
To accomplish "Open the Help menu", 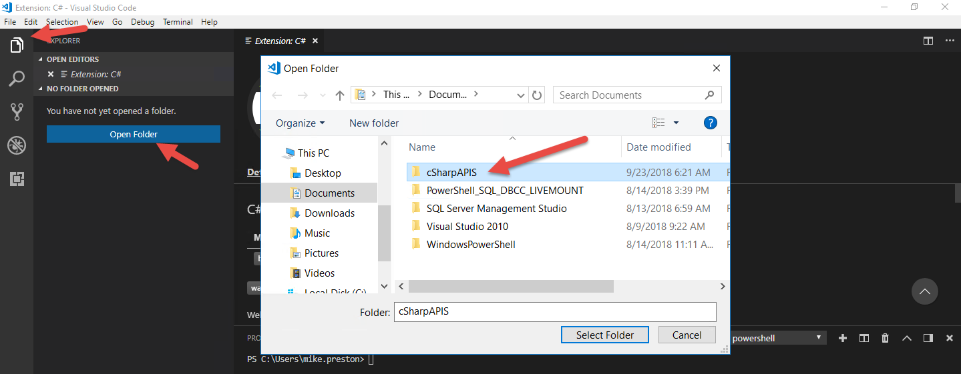I will (209, 22).
